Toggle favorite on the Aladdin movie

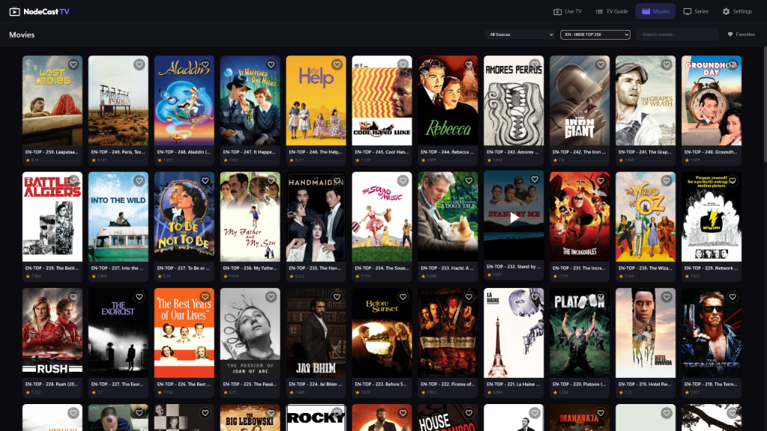[x=204, y=64]
